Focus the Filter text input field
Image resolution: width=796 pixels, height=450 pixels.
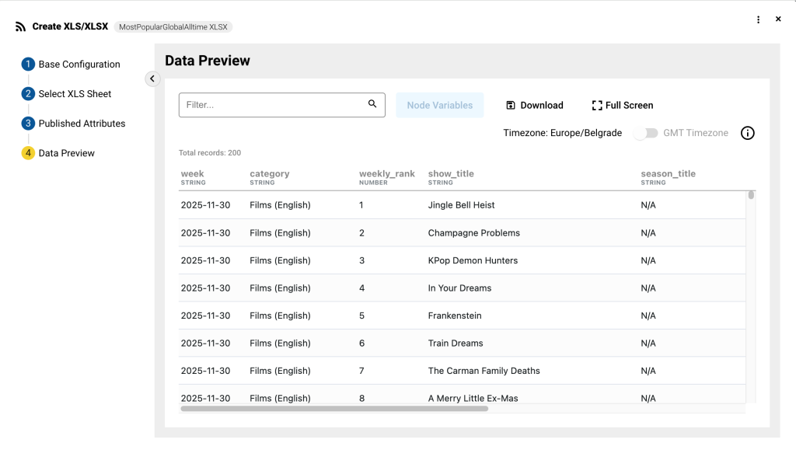tap(272, 105)
